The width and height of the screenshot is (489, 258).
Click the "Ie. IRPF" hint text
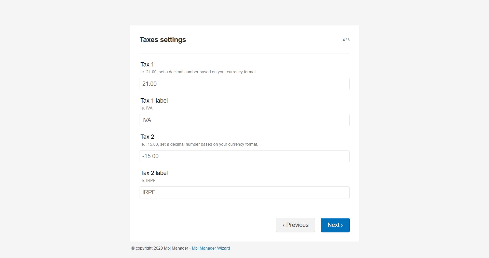tap(148, 181)
